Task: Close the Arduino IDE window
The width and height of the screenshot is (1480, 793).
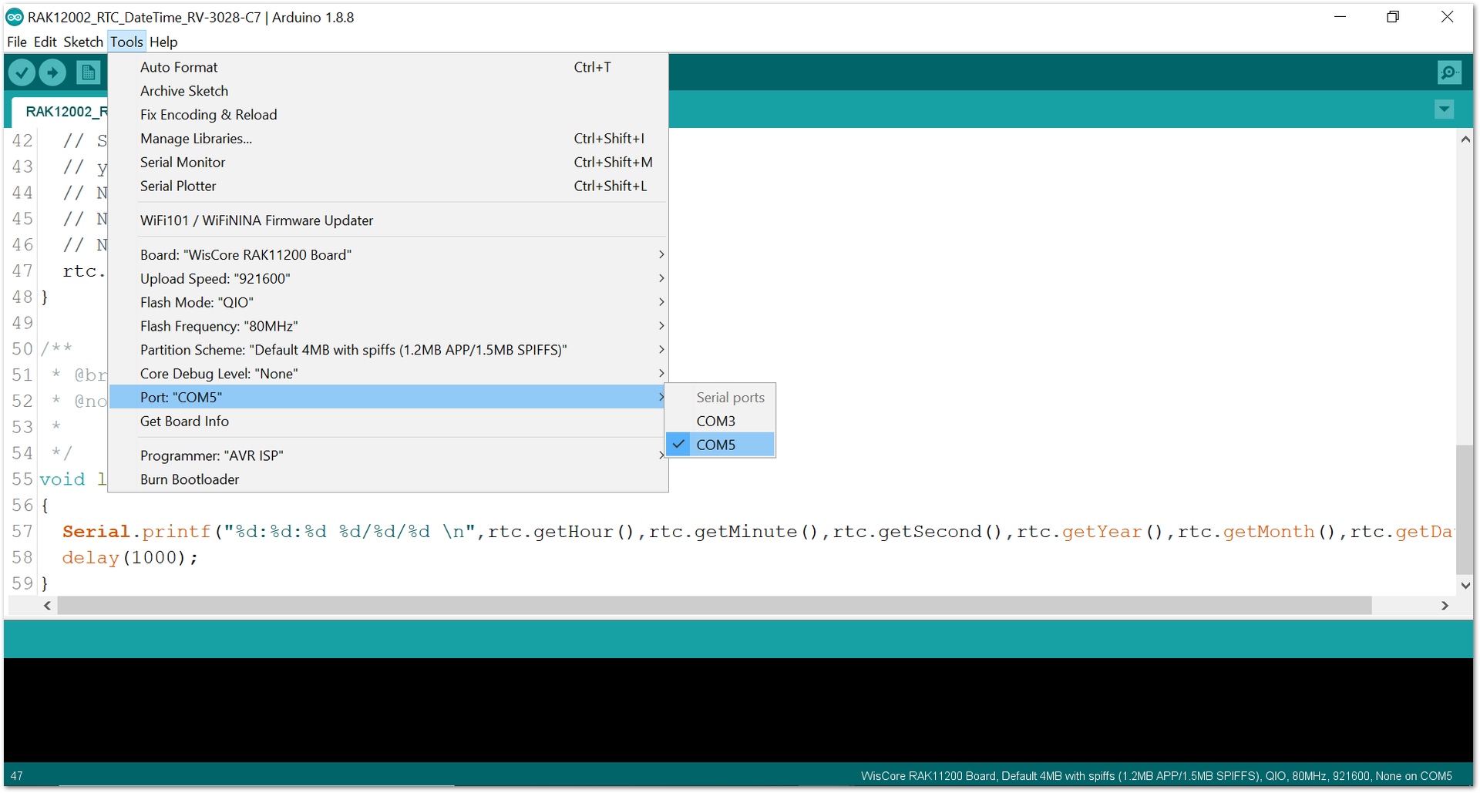Action: coord(1447,17)
